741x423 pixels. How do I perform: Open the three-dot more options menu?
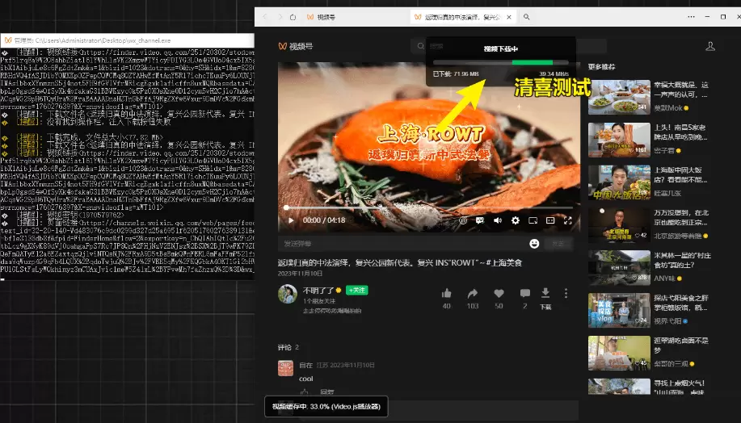(566, 293)
